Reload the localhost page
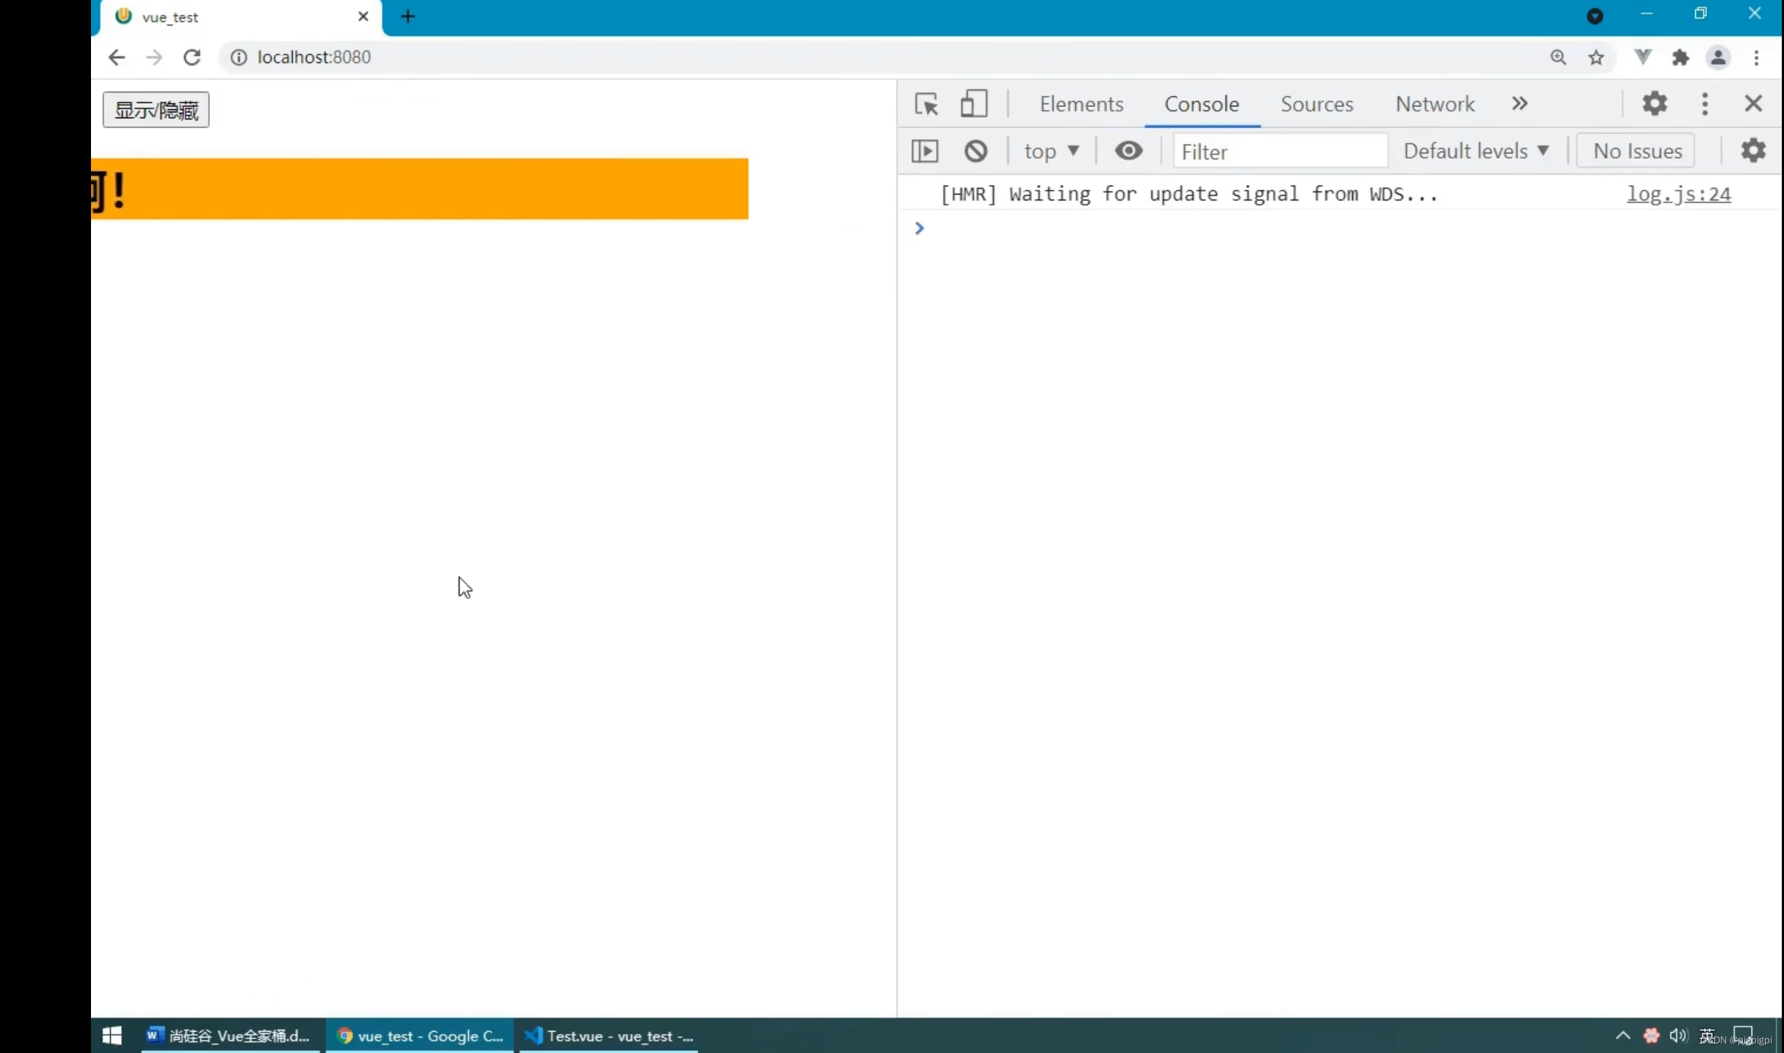The width and height of the screenshot is (1784, 1053). (192, 57)
